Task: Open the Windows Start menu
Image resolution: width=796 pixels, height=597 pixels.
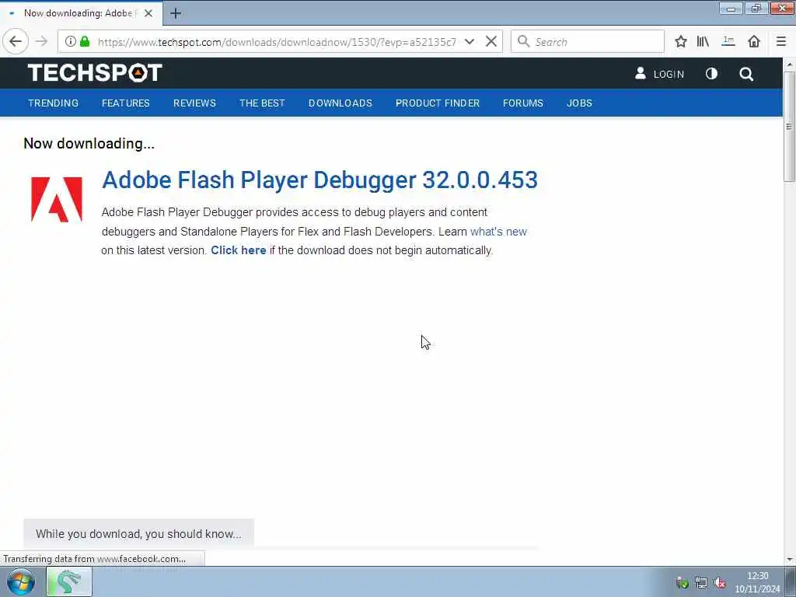Action: pyautogui.click(x=20, y=581)
